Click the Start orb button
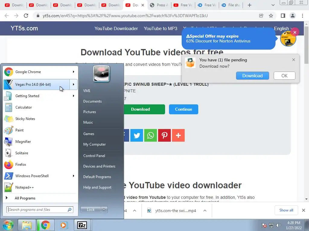Image resolution: width=309 pixels, height=231 pixels. coord(8,225)
